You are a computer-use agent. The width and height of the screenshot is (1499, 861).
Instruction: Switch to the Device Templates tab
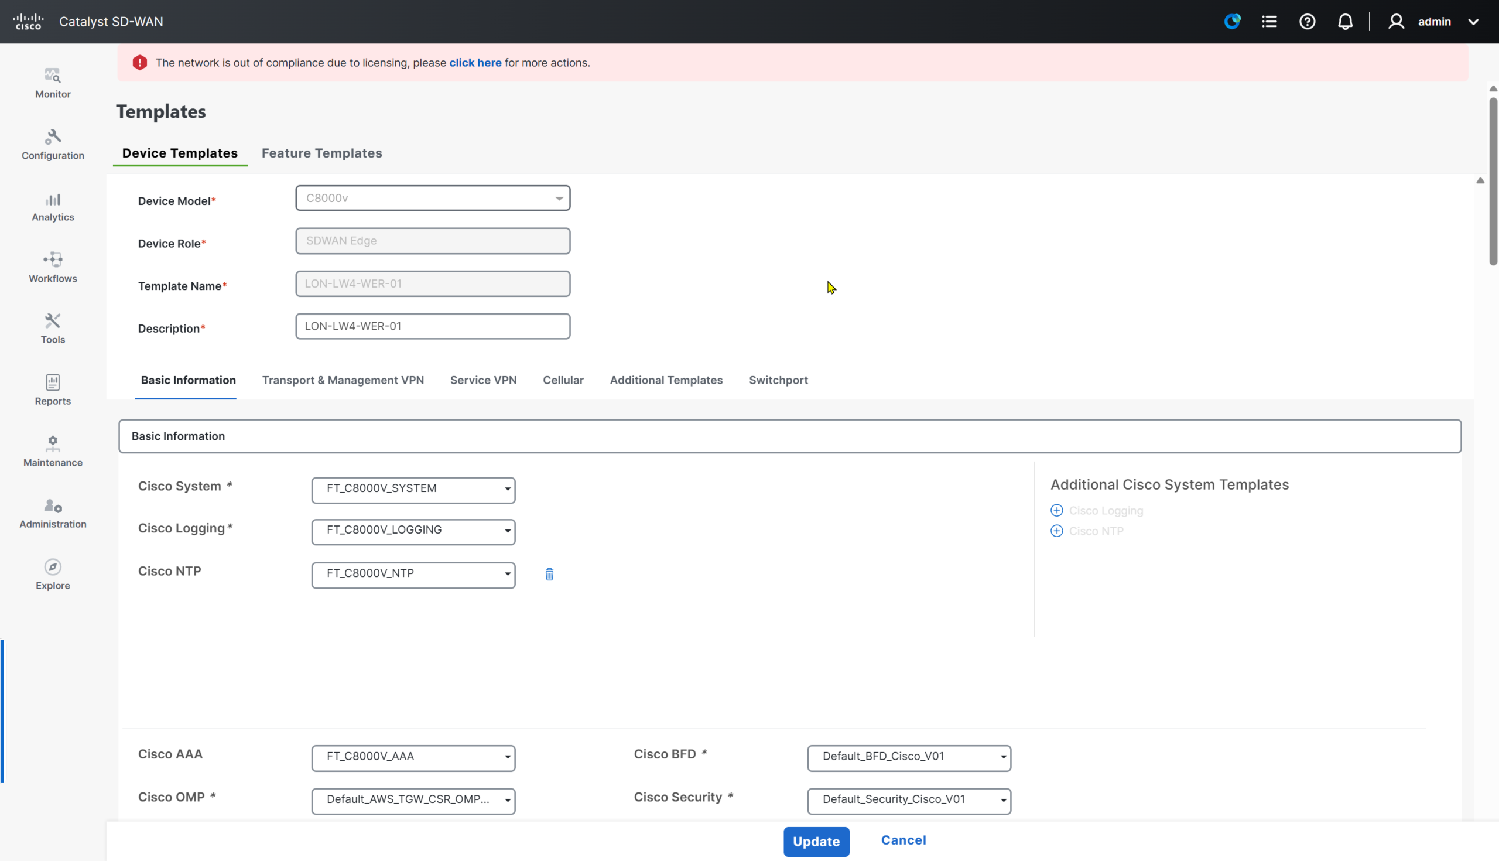[180, 153]
